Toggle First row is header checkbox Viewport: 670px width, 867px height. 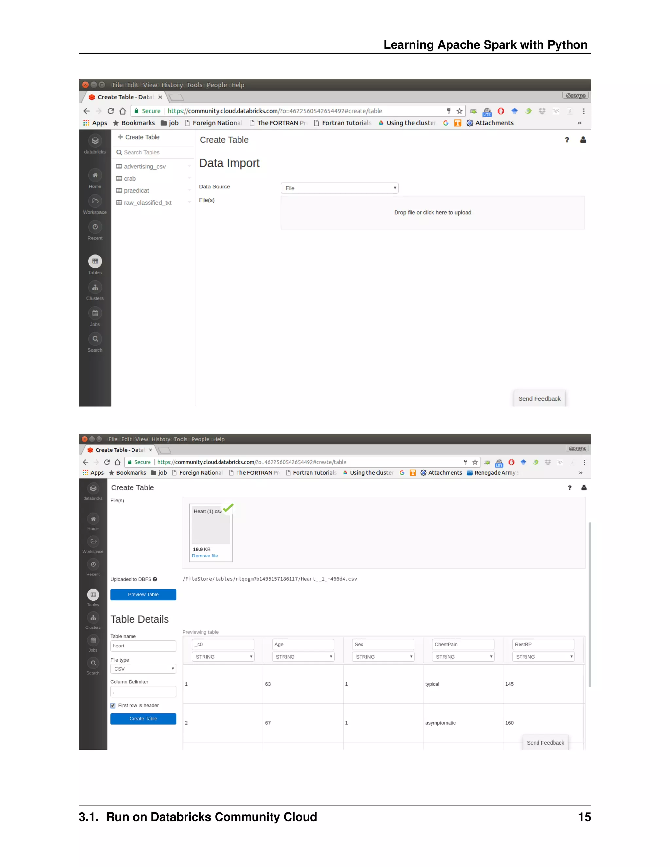coord(113,705)
